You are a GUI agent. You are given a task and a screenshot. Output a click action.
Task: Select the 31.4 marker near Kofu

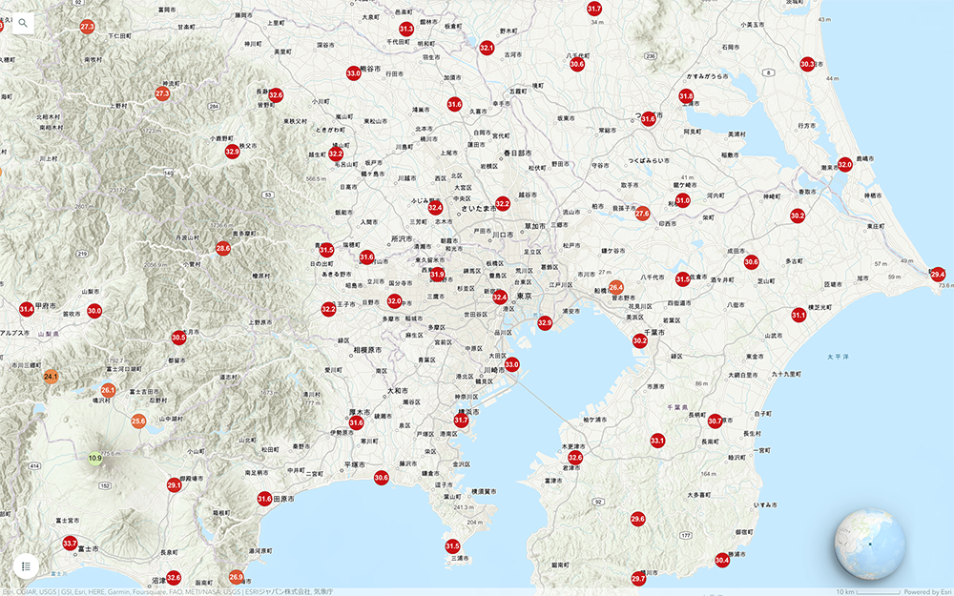(x=27, y=309)
